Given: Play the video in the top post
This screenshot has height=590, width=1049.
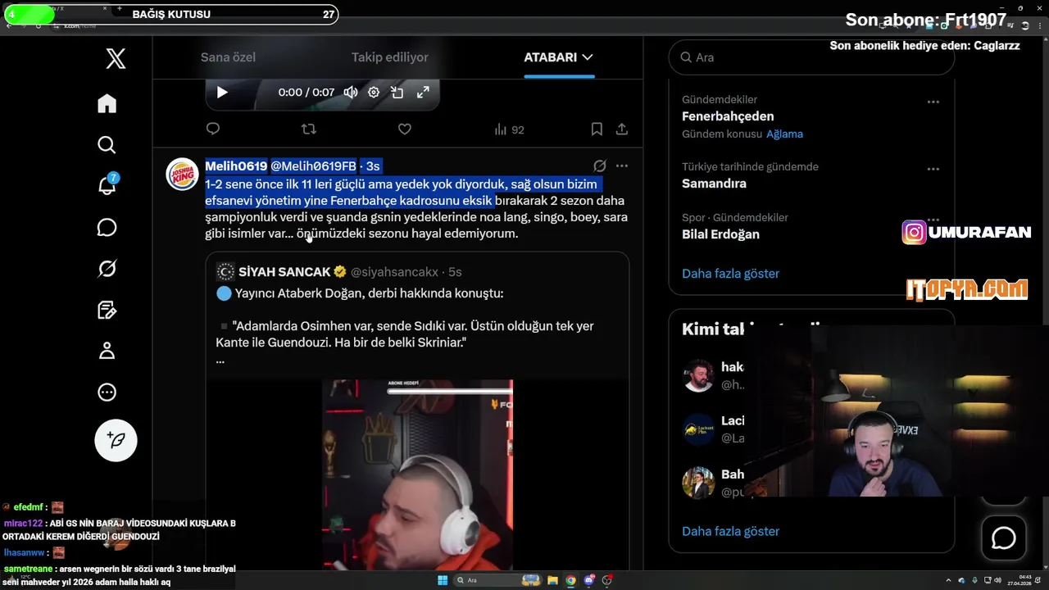Looking at the screenshot, I should [222, 93].
